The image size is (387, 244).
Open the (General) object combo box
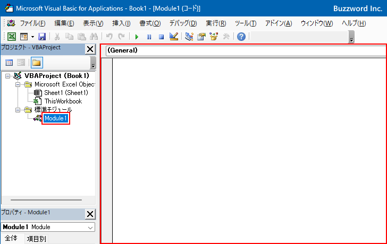[246, 50]
